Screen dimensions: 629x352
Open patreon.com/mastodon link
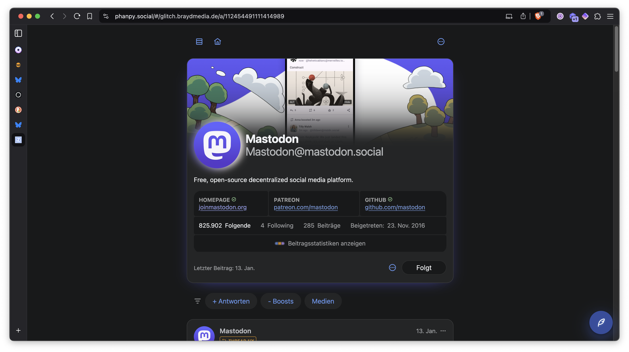tap(306, 207)
